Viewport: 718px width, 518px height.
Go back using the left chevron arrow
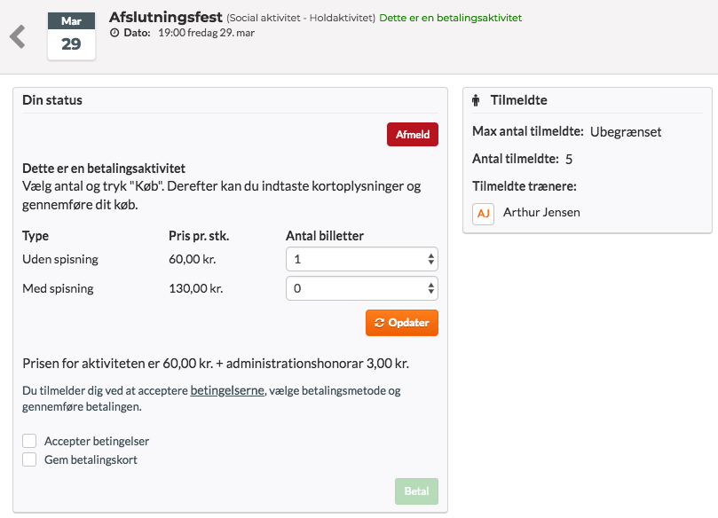(x=18, y=36)
